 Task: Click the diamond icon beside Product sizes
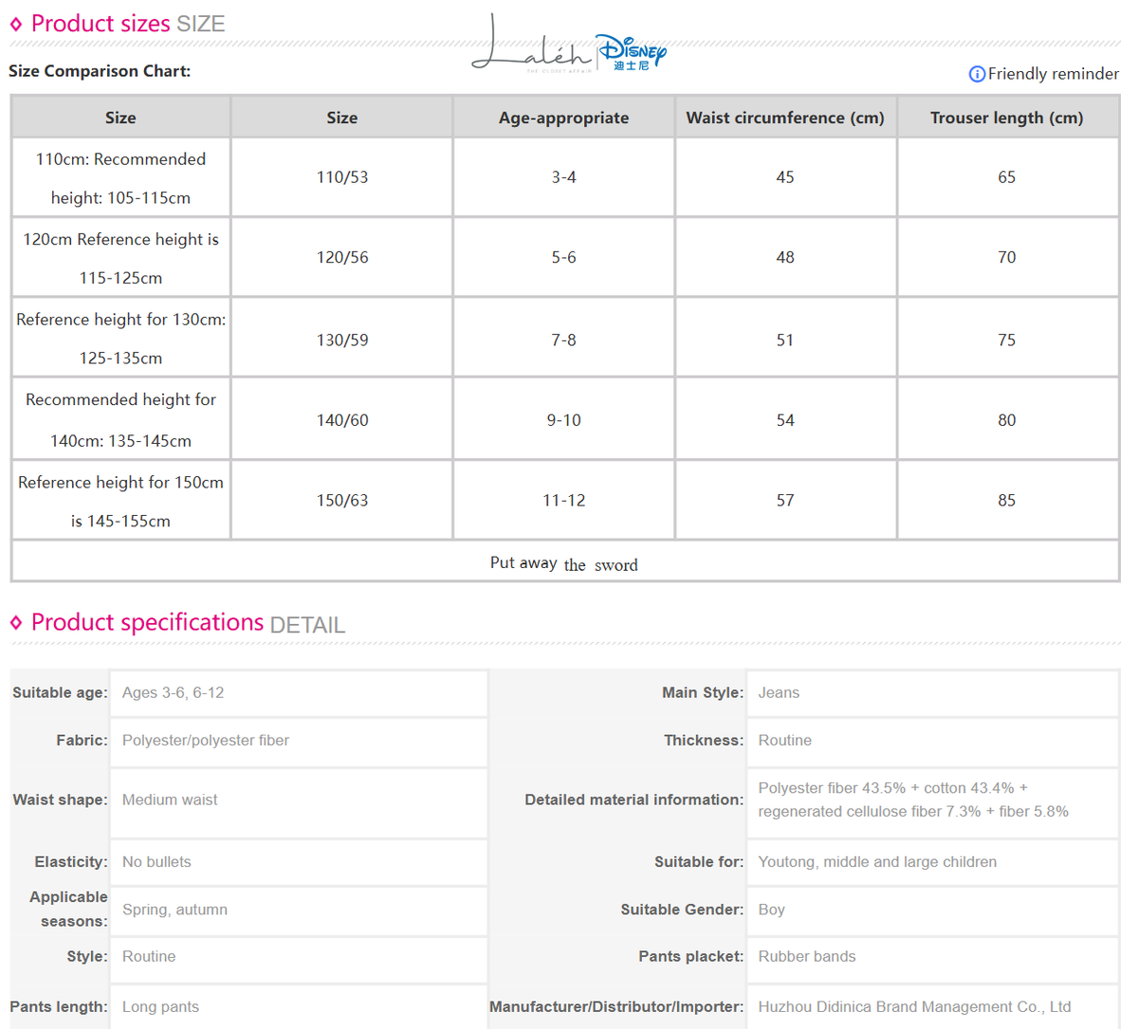(16, 25)
